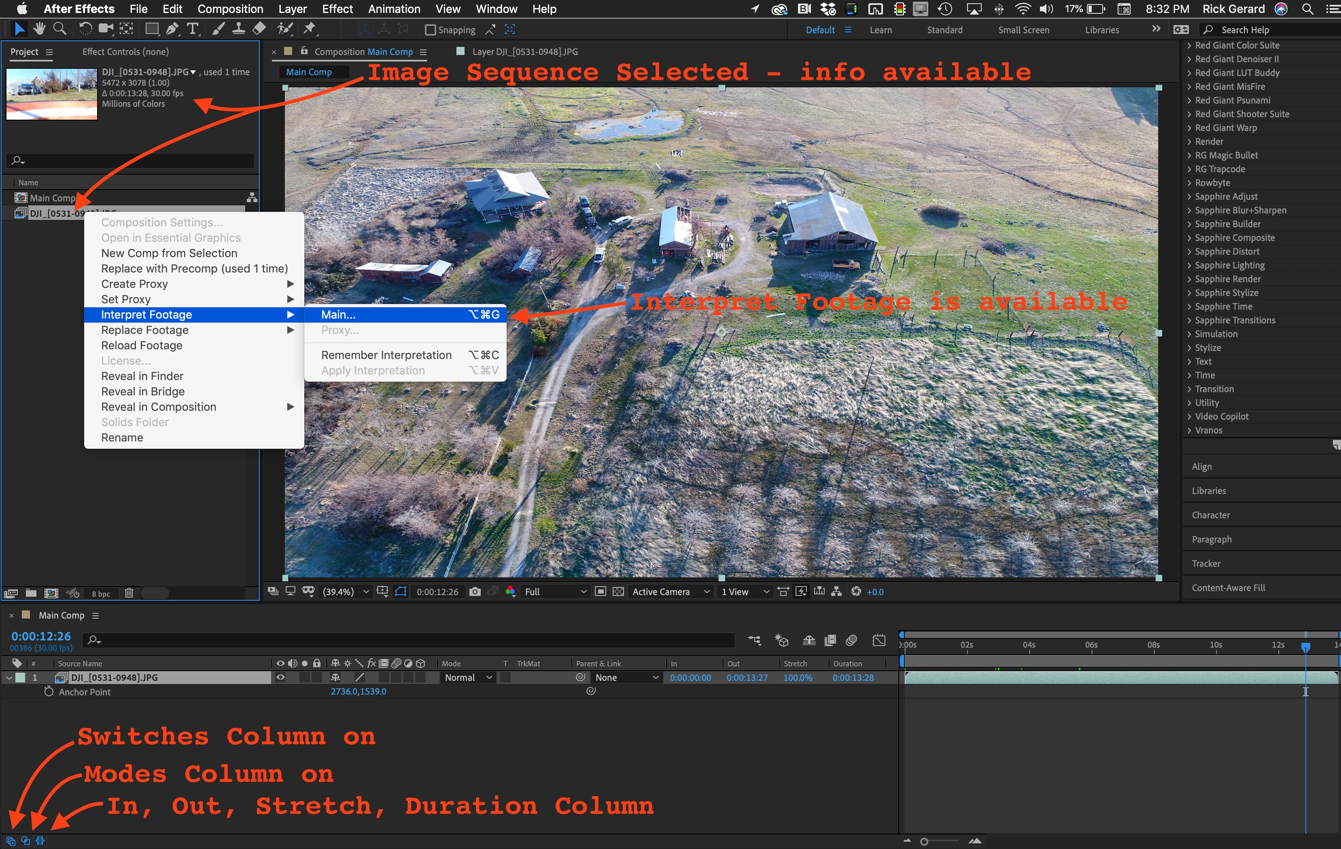Hide layer DJI_[0531-0948].JPG with eye toggle

280,678
